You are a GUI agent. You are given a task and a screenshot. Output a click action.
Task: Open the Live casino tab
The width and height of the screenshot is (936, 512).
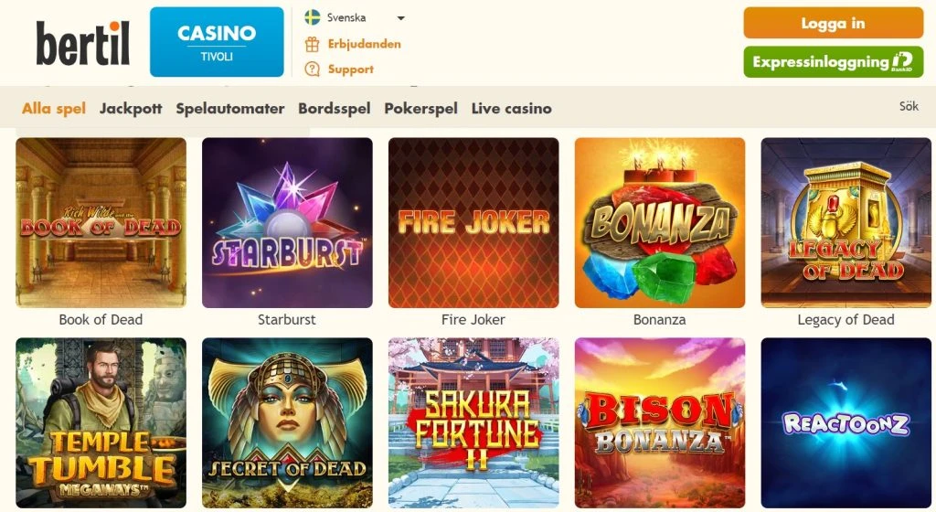point(512,109)
